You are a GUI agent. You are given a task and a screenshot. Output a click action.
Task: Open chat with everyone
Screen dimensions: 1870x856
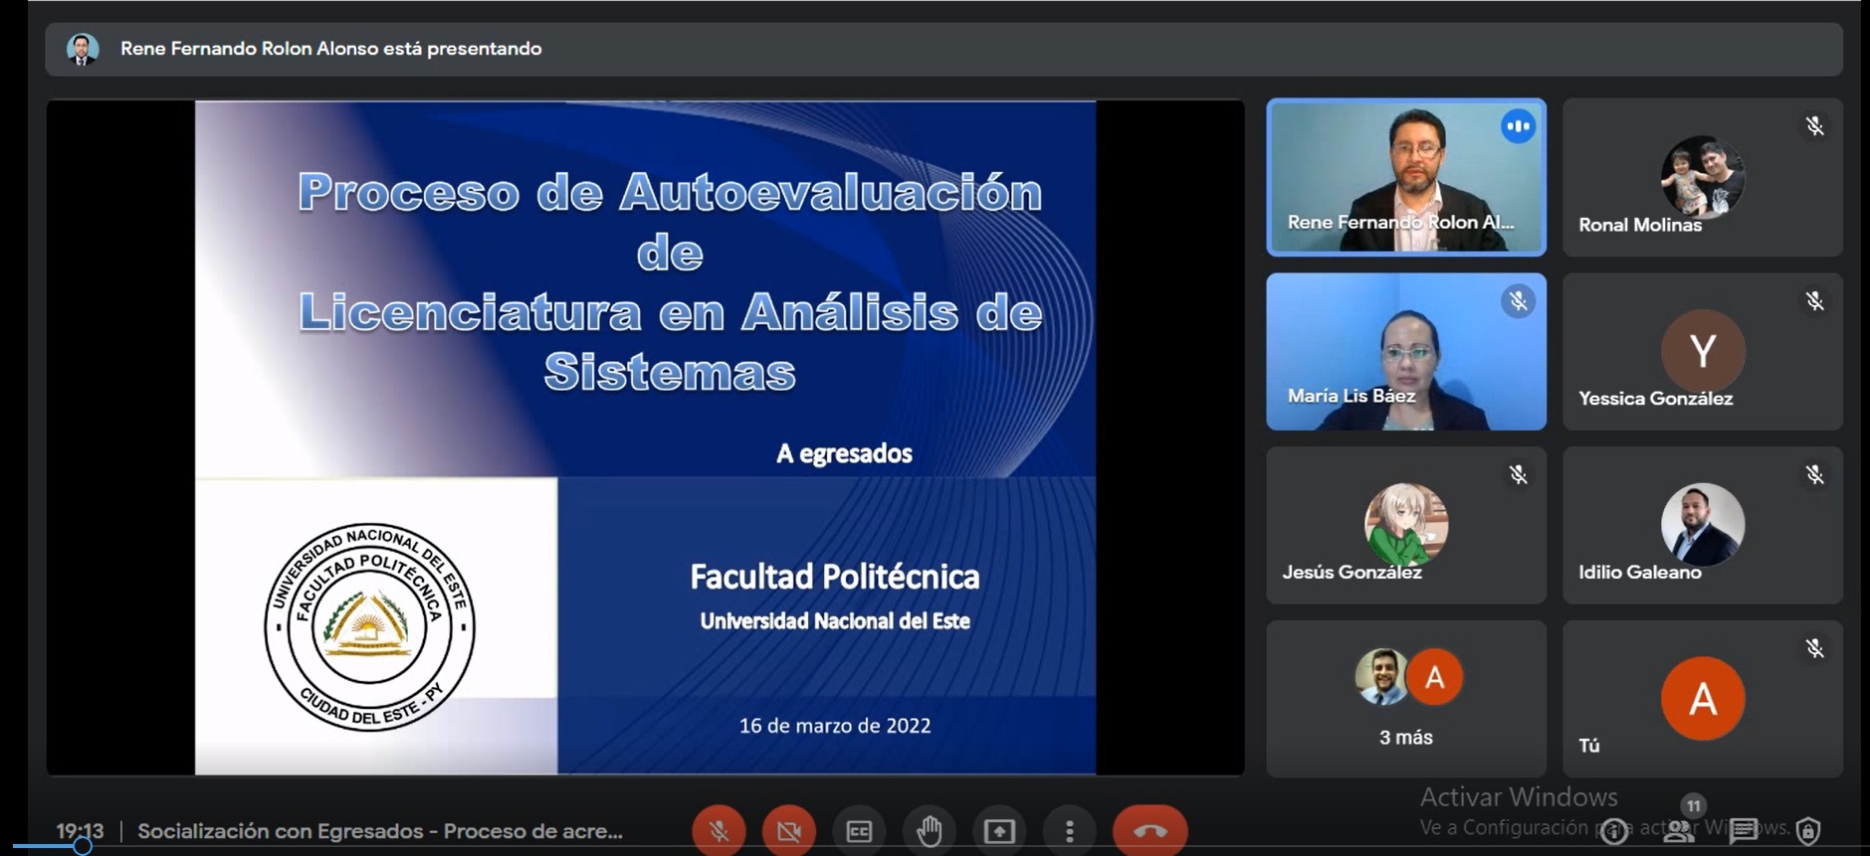coord(1744,829)
